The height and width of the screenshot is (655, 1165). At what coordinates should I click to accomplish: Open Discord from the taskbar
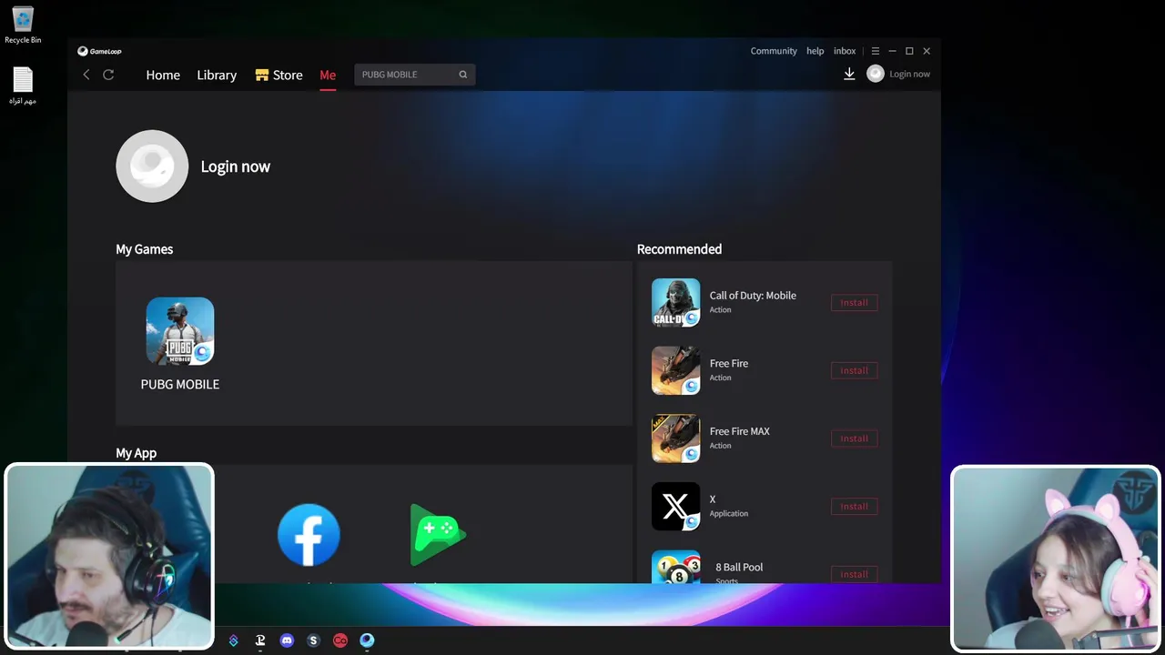click(x=287, y=640)
